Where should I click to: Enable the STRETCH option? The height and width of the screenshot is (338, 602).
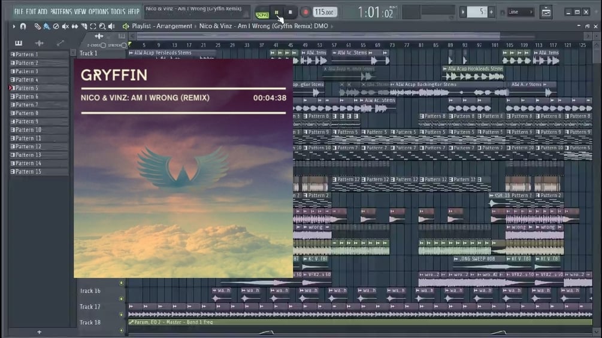tap(123, 45)
